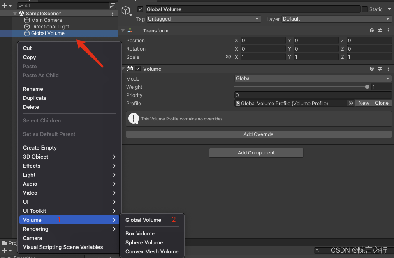Toggle the Global Volume active checkbox
Image resolution: width=394 pixels, height=258 pixels.
pyautogui.click(x=140, y=9)
